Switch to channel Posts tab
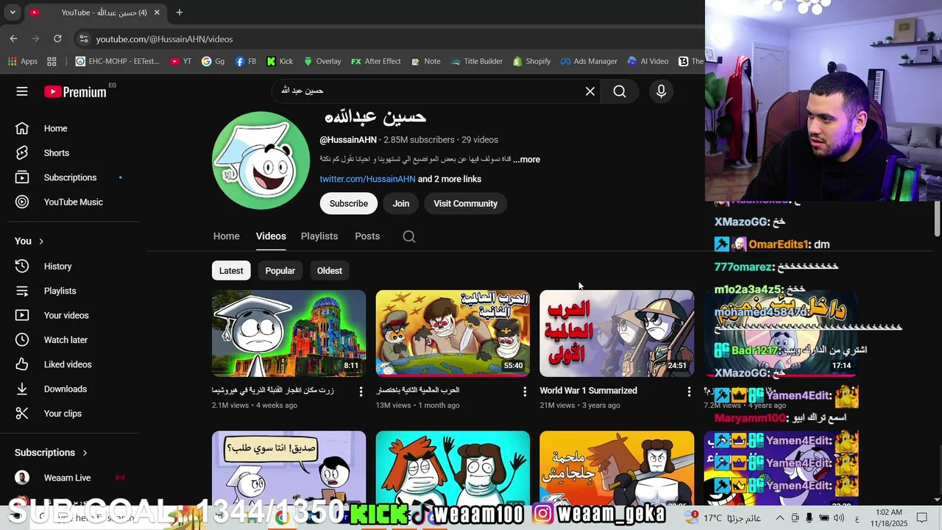Viewport: 942px width, 530px height. click(x=367, y=236)
